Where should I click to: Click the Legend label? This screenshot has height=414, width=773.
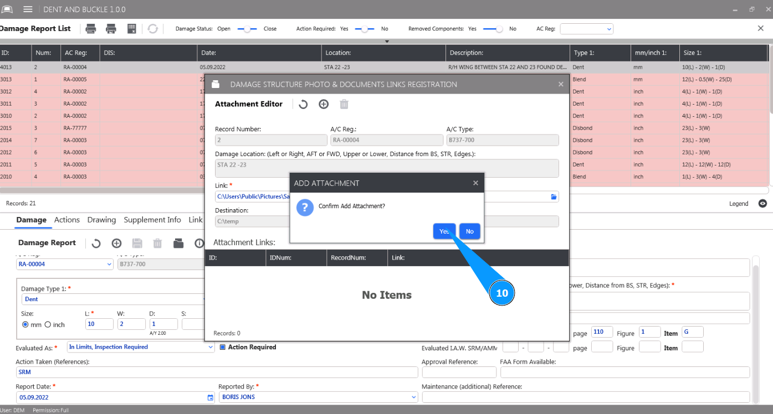(x=739, y=204)
